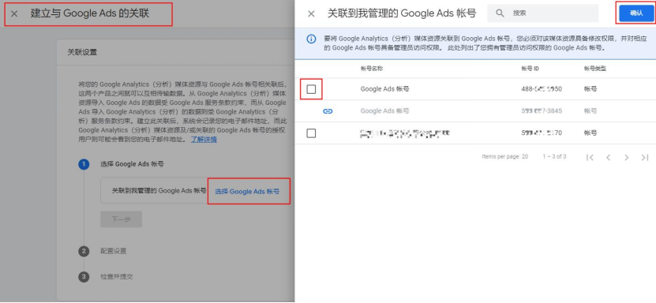Focus the 搜索 input field
The image size is (656, 303).
[542, 13]
